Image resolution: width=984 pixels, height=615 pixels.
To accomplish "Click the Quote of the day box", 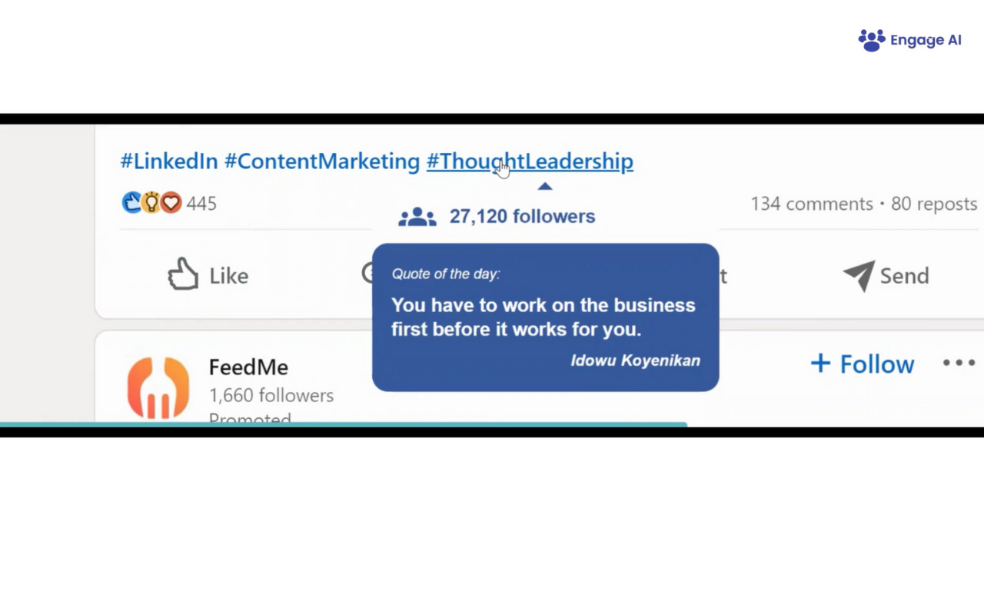I will 546,317.
